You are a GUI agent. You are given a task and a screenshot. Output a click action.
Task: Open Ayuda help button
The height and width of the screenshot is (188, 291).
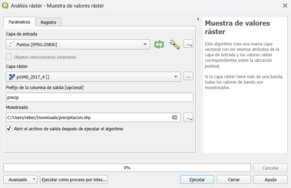point(271,179)
